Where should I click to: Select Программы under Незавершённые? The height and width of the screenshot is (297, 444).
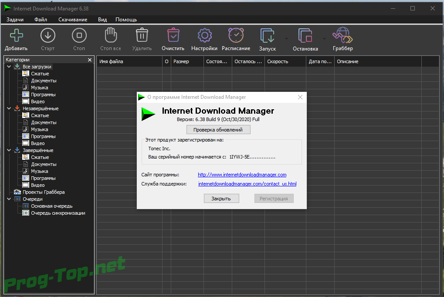43,136
